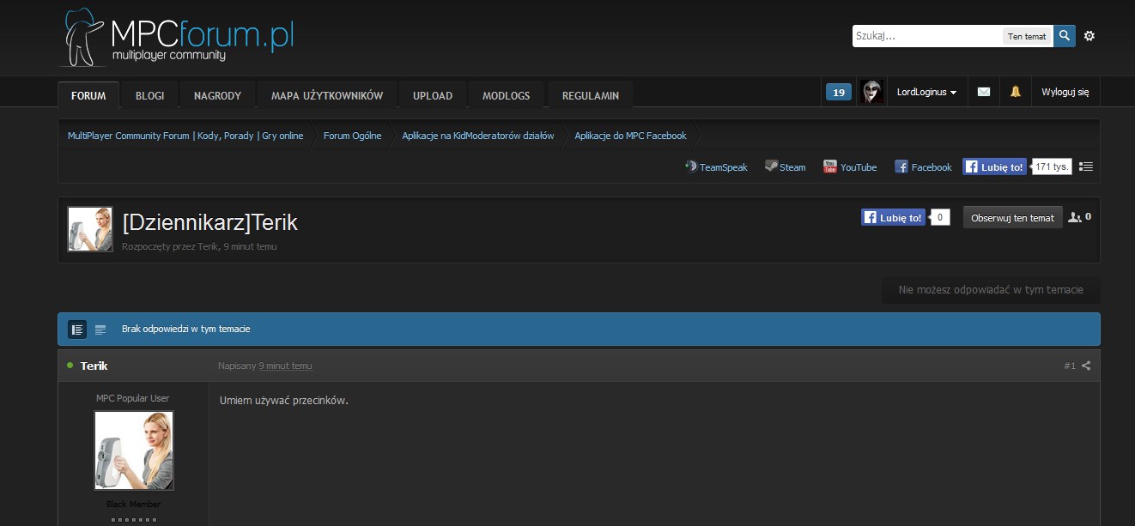The image size is (1135, 526).
Task: Click the LordLoginus avatar thumbnail in header
Action: click(x=871, y=92)
